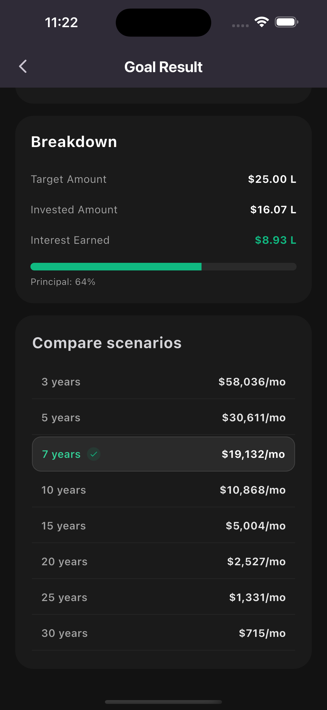Tap the Goal Result title
Screen dimensions: 327x710
(163, 67)
